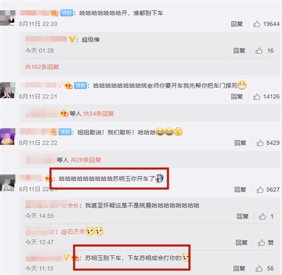Like the comment with 5627 likes
Viewport: 282px width, 275px height.
[x=260, y=189]
